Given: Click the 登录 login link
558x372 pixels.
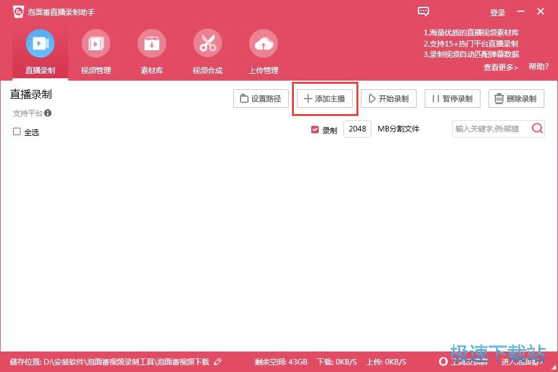Looking at the screenshot, I should pyautogui.click(x=497, y=12).
